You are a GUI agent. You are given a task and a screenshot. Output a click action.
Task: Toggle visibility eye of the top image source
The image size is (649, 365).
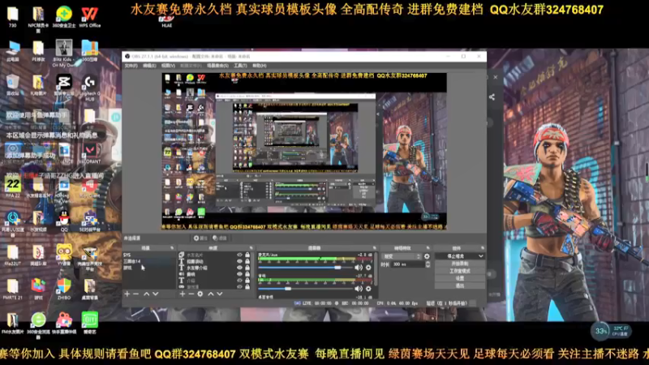(239, 255)
